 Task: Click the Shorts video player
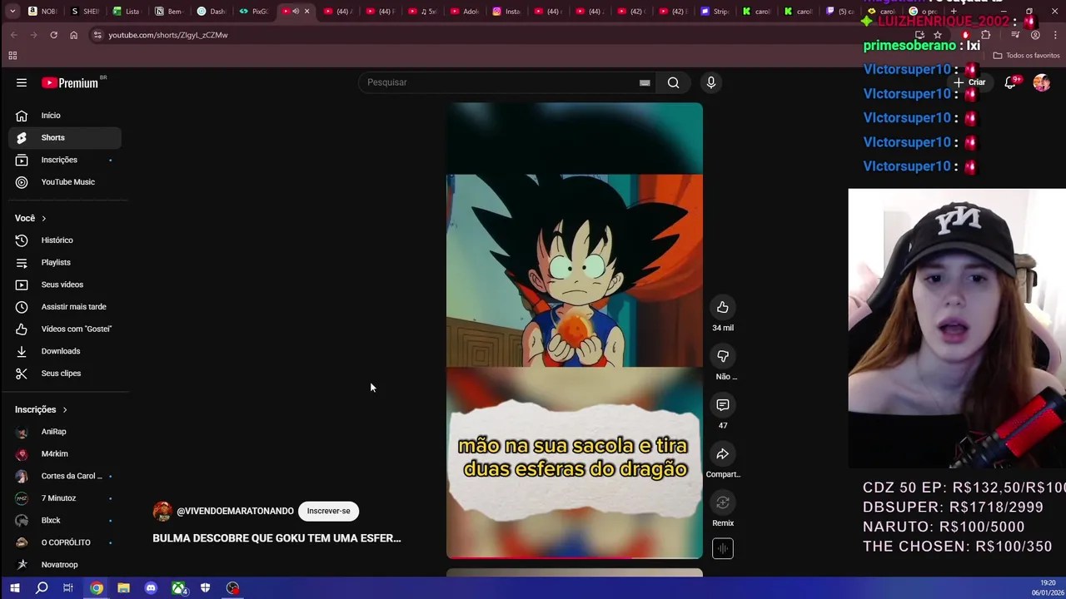[575, 330]
